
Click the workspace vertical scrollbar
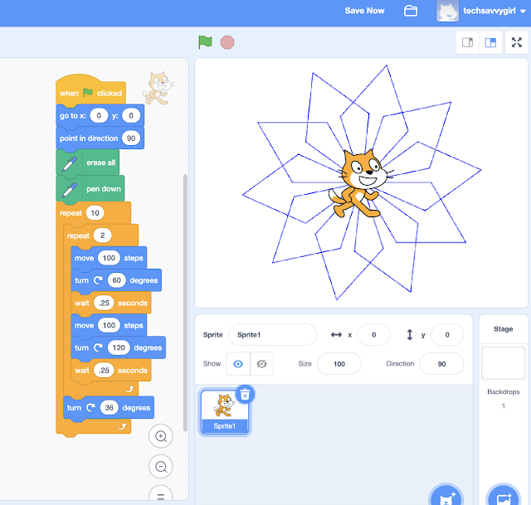[x=185, y=303]
